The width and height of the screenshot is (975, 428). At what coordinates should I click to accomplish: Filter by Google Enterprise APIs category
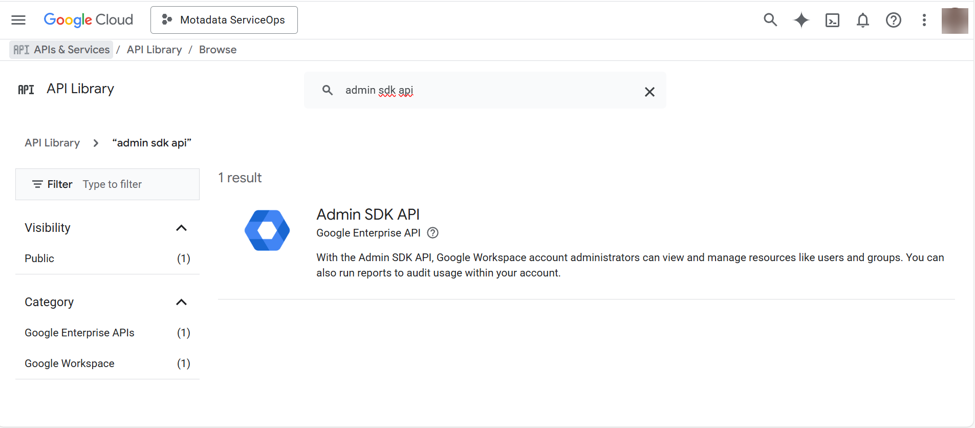(x=107, y=333)
